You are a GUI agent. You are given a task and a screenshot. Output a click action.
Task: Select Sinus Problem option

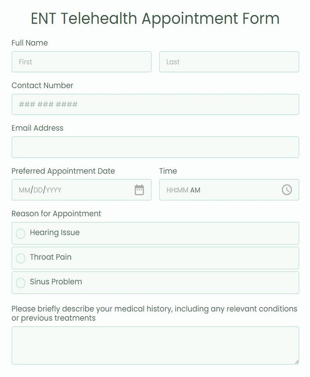[x=21, y=283]
